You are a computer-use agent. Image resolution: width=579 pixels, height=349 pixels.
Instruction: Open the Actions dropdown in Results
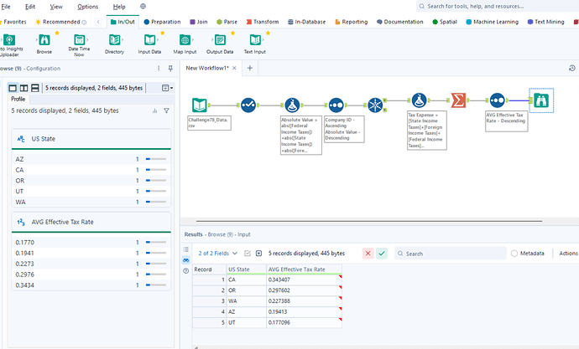click(x=568, y=253)
